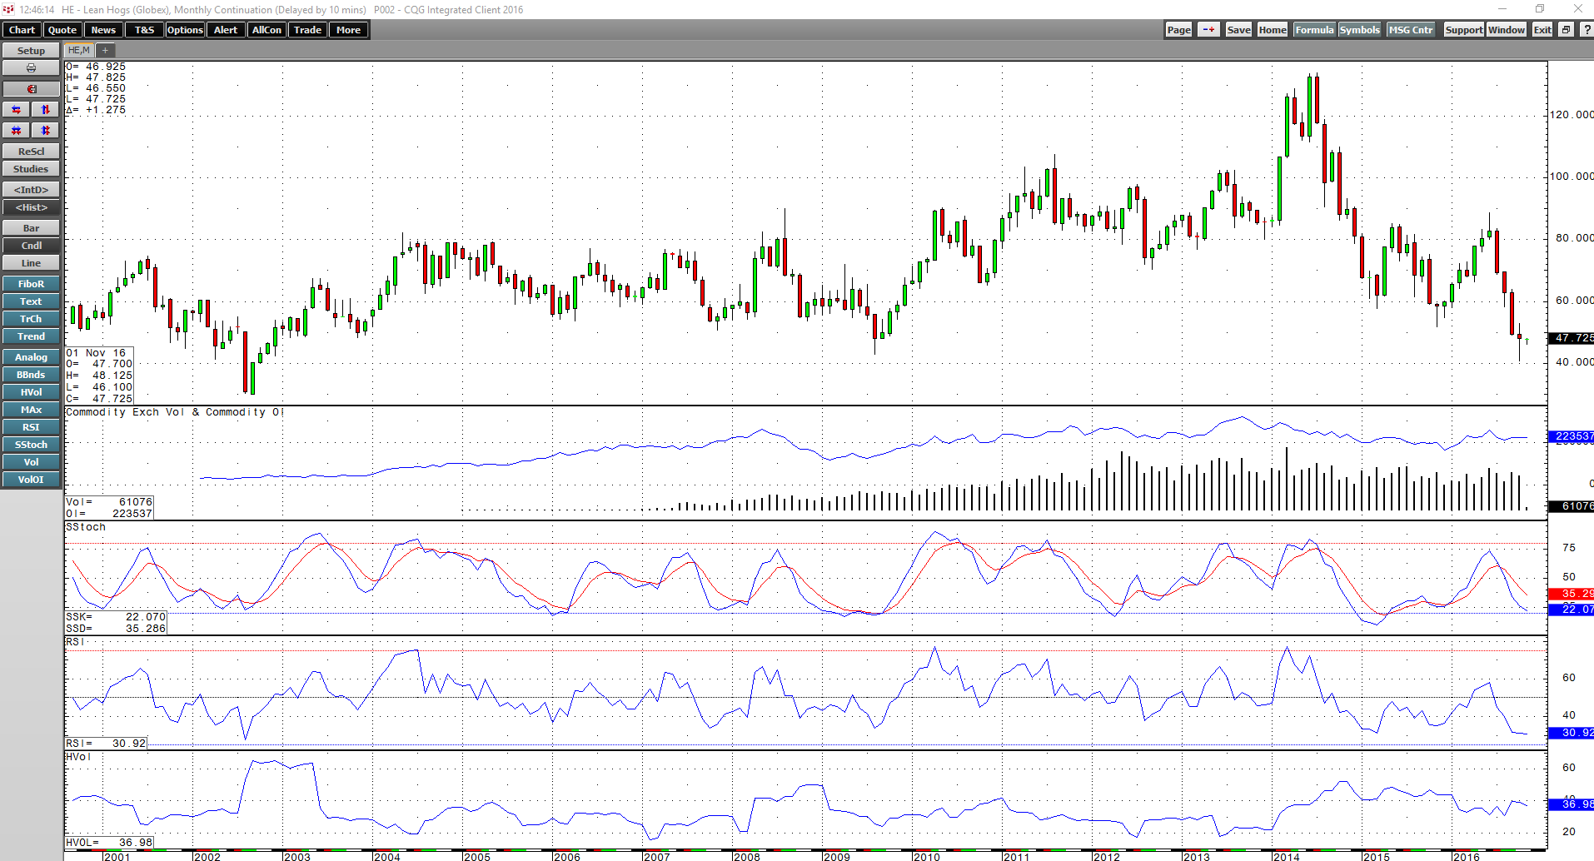Open the Print dialog from sidebar
The width and height of the screenshot is (1594, 861).
point(31,67)
